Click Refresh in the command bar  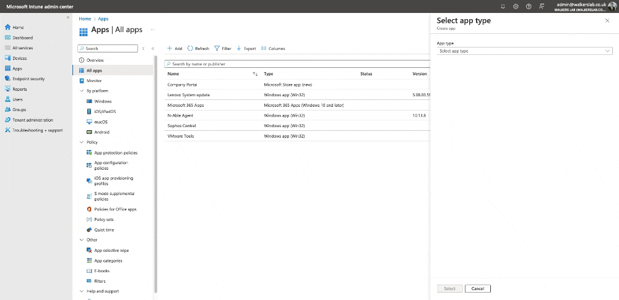(x=198, y=48)
